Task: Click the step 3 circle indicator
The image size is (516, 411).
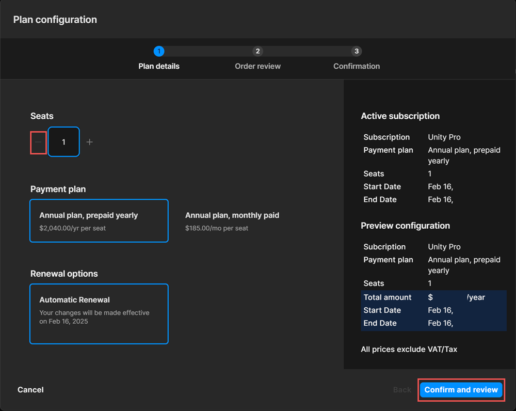Action: (x=357, y=51)
